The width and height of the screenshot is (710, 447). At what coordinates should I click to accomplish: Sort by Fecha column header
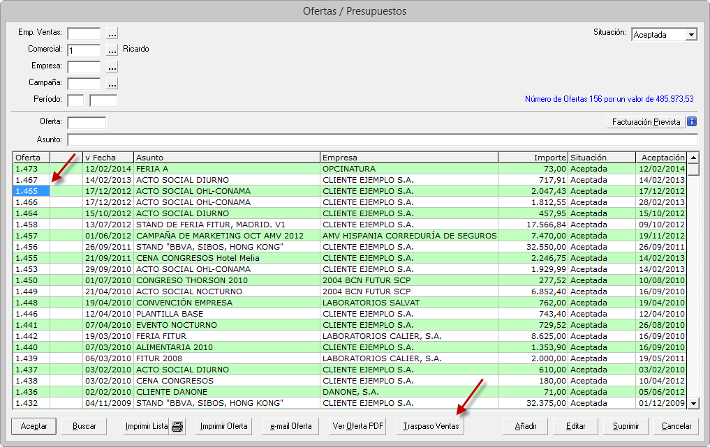108,158
